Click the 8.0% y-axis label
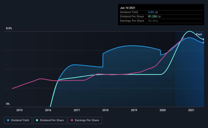The height and width of the screenshot is (128, 208). click(x=9, y=28)
